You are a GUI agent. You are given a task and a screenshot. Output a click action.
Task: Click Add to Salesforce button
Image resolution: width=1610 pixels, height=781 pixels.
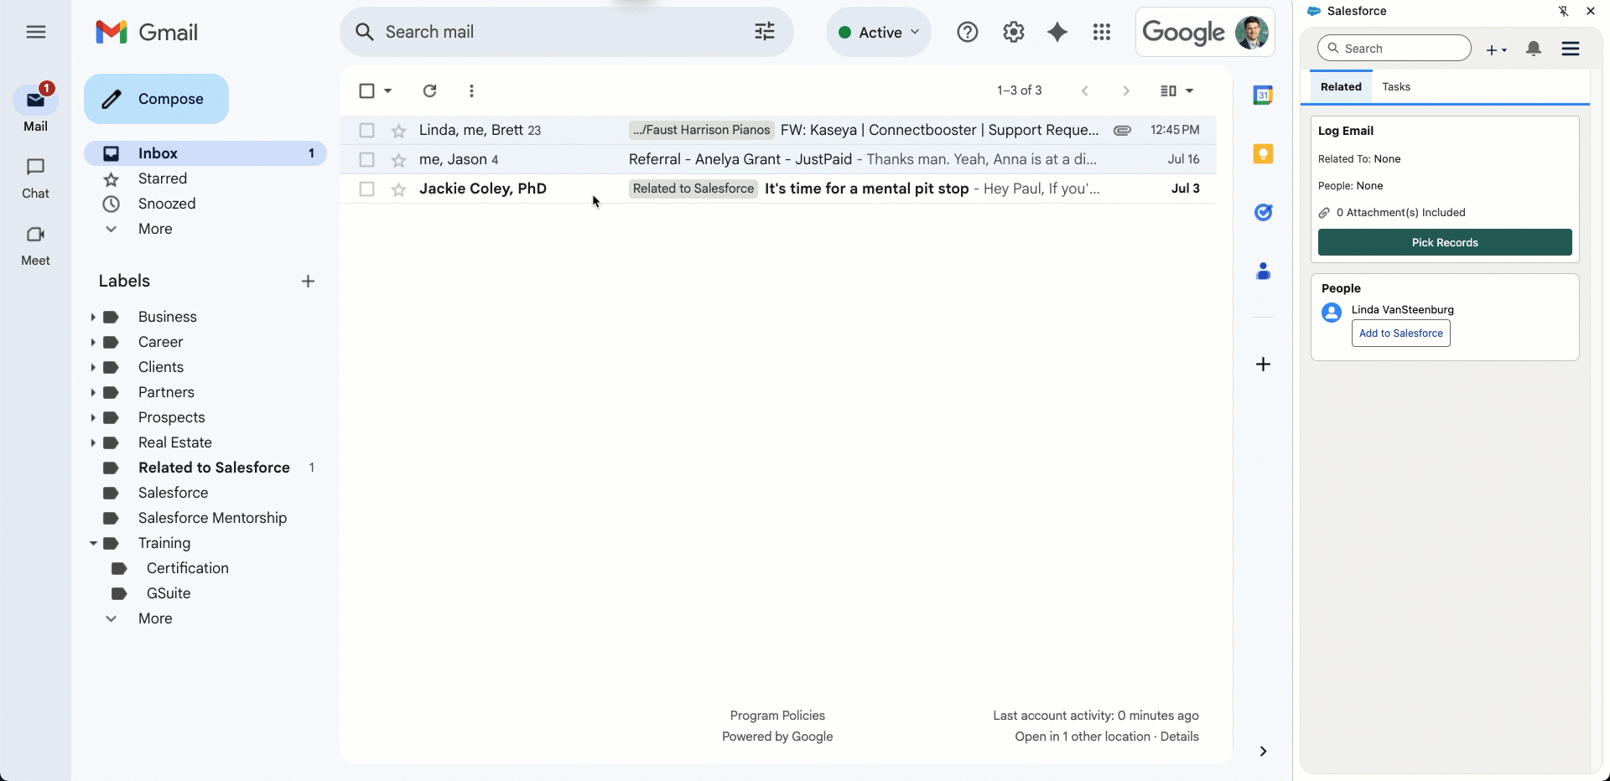[1400, 333]
